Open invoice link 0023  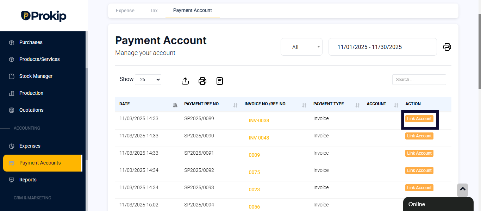(x=254, y=190)
